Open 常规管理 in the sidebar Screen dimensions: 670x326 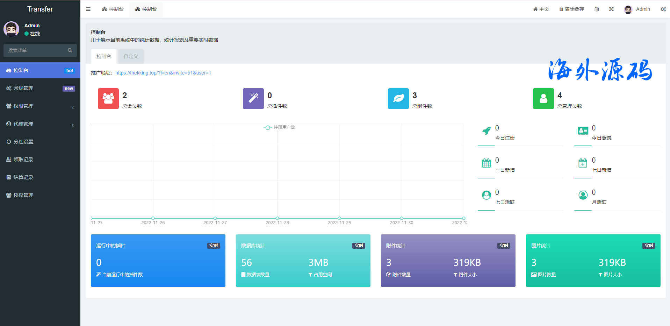coord(40,88)
